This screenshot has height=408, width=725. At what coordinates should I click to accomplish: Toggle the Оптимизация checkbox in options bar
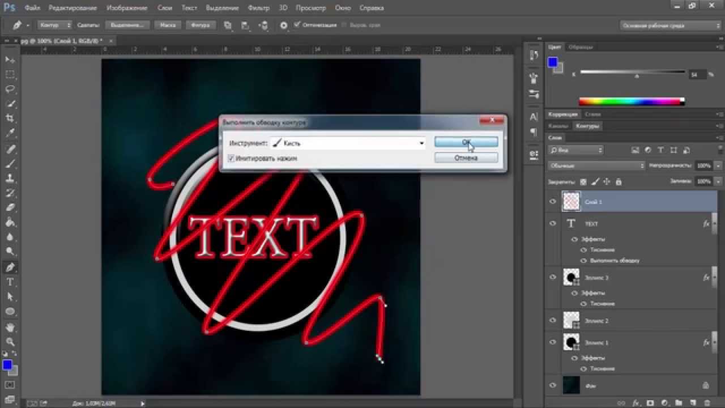[x=298, y=25]
